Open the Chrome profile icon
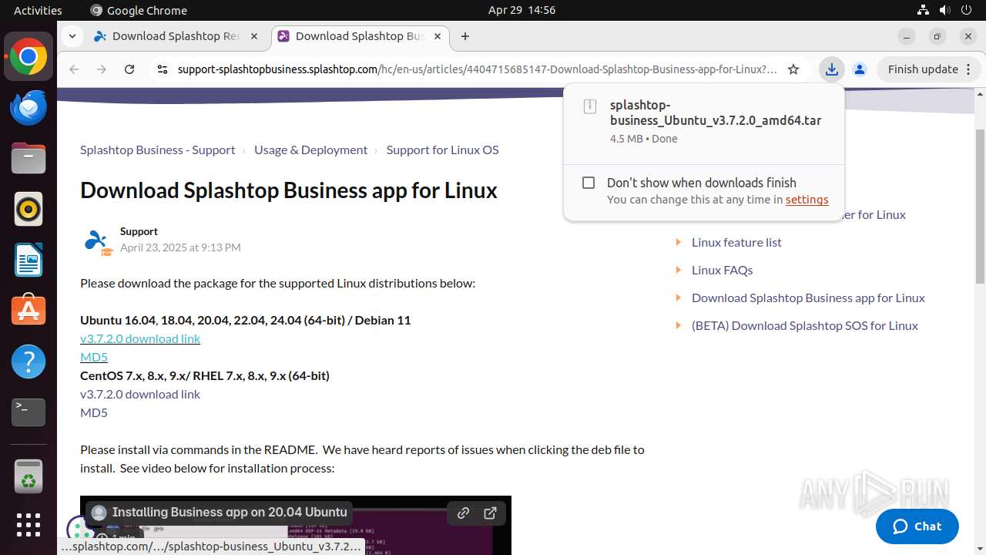Image resolution: width=986 pixels, height=555 pixels. click(860, 69)
